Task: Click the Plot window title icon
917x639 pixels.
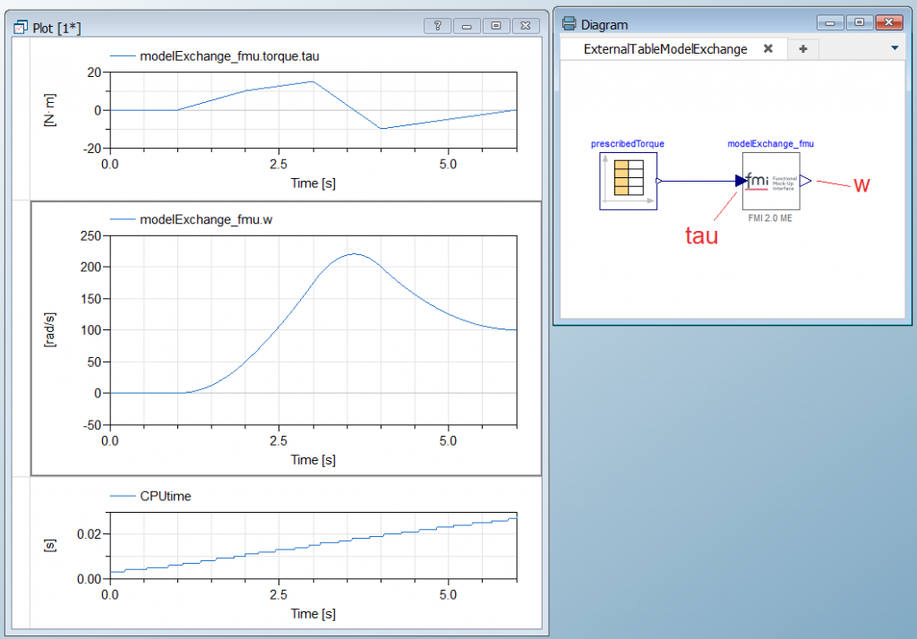Action: pyautogui.click(x=21, y=27)
